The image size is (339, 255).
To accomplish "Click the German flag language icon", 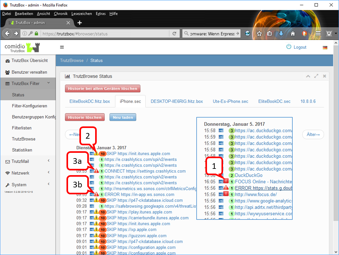I will (325, 47).
